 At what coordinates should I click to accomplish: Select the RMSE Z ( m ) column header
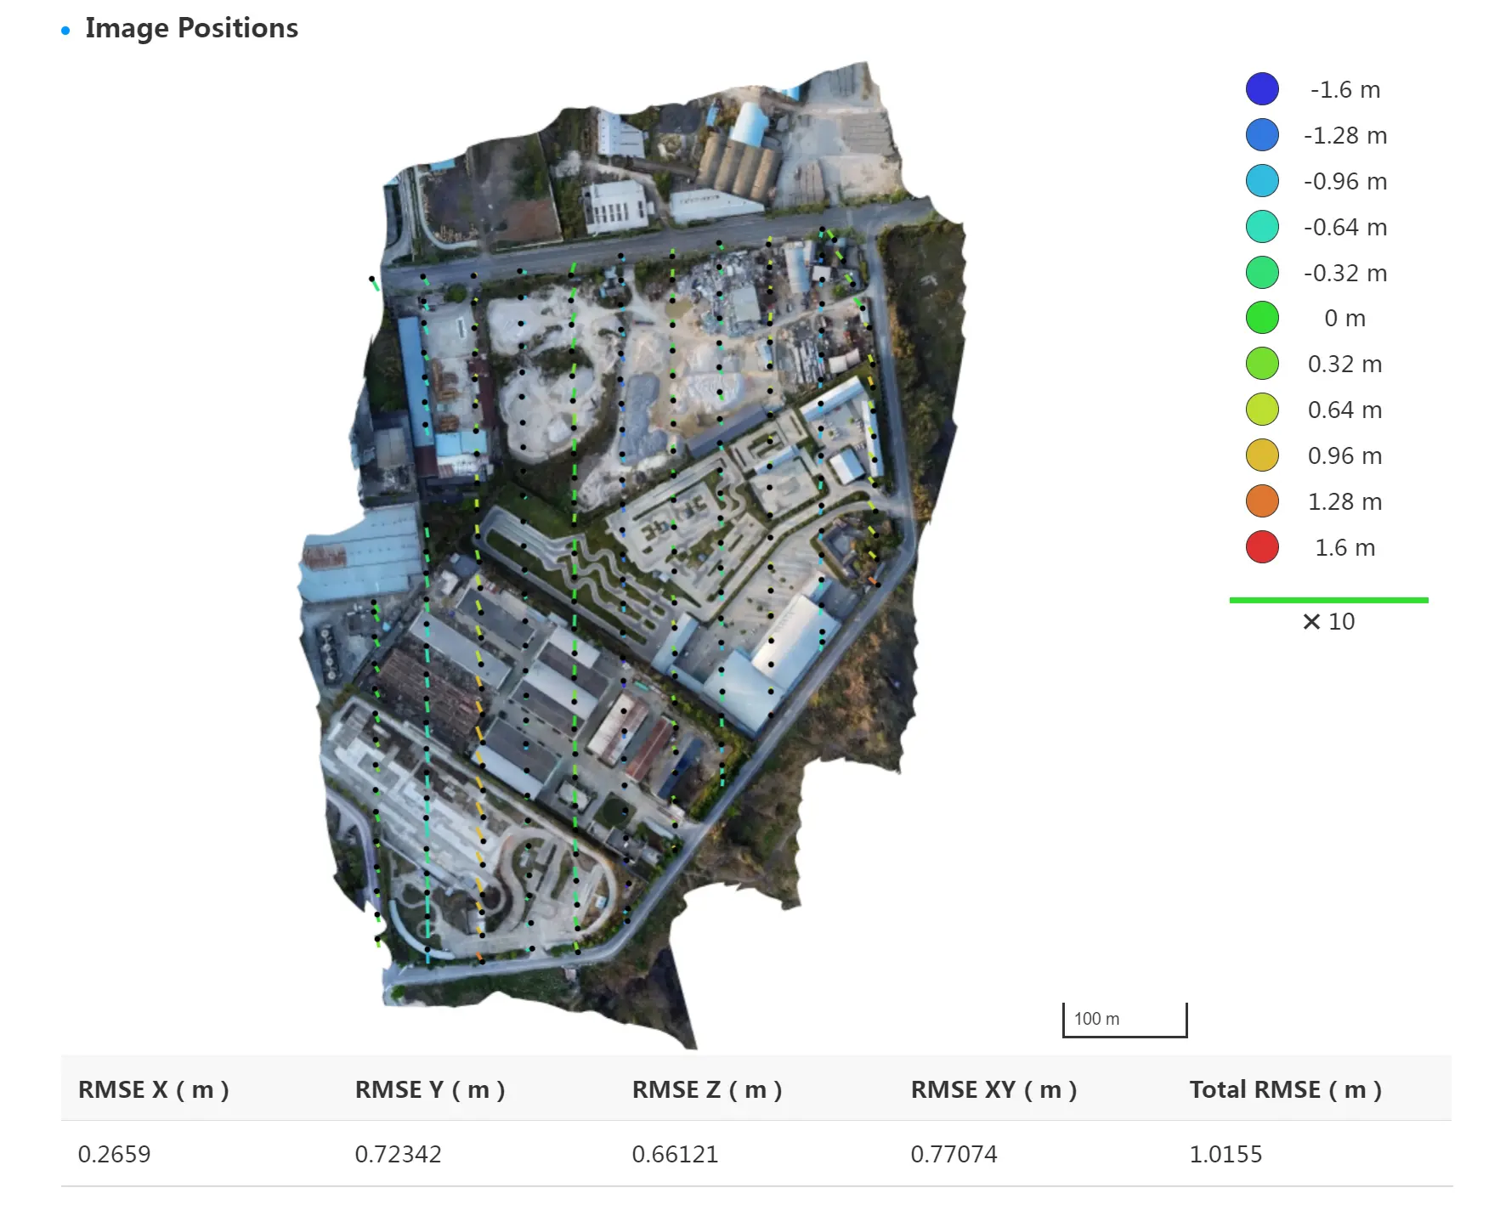click(707, 1089)
